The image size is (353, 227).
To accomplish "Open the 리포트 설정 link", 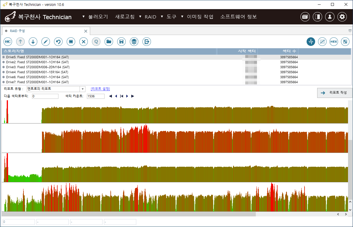I will [x=100, y=89].
